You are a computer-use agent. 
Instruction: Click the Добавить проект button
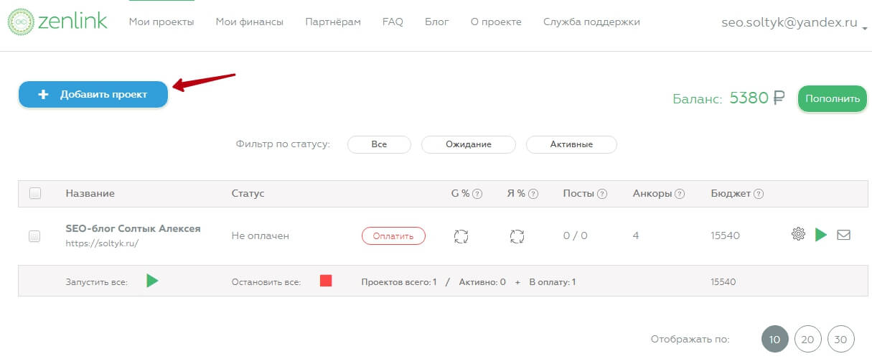click(x=93, y=95)
